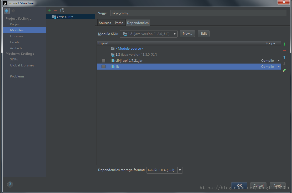Select the lib dependency row

189,66
